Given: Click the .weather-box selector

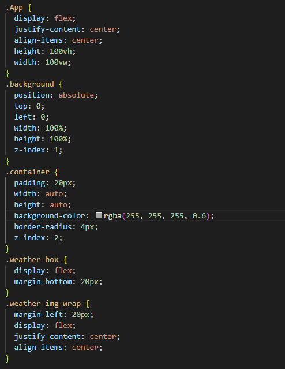Looking at the screenshot, I should pos(32,260).
